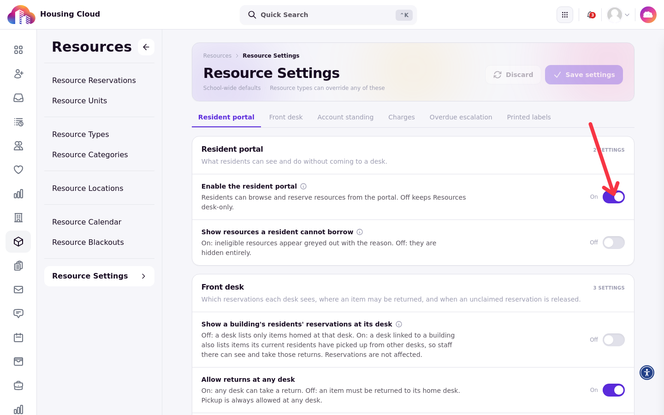Select the Resources cube sidebar icon
664x415 pixels.
pyautogui.click(x=18, y=242)
